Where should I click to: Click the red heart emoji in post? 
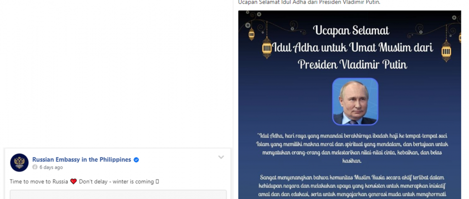[73, 182]
